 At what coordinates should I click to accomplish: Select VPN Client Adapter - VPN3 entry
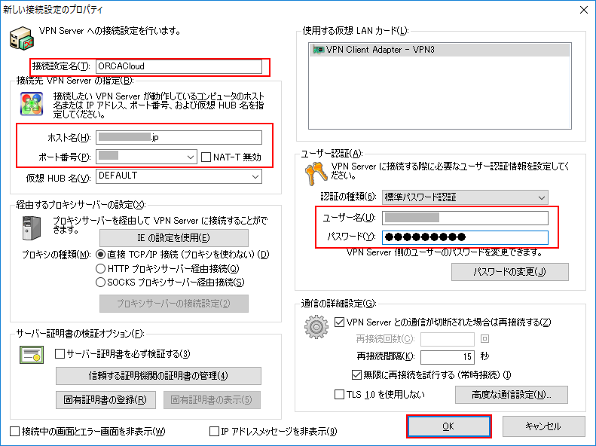(x=440, y=50)
